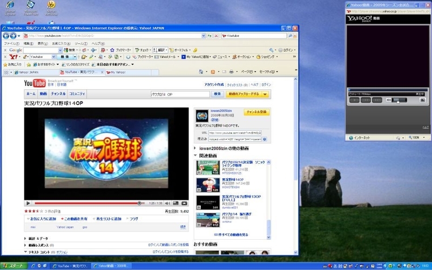
Task: Click the Quick Tabs grid icon
Action: (x=6, y=72)
